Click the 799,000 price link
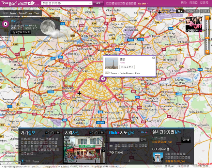The image size is (212, 168). click(175, 161)
